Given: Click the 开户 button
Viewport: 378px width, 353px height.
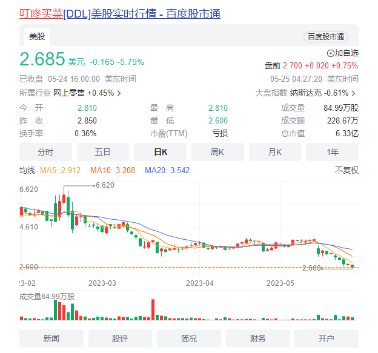Looking at the screenshot, I should point(327,338).
